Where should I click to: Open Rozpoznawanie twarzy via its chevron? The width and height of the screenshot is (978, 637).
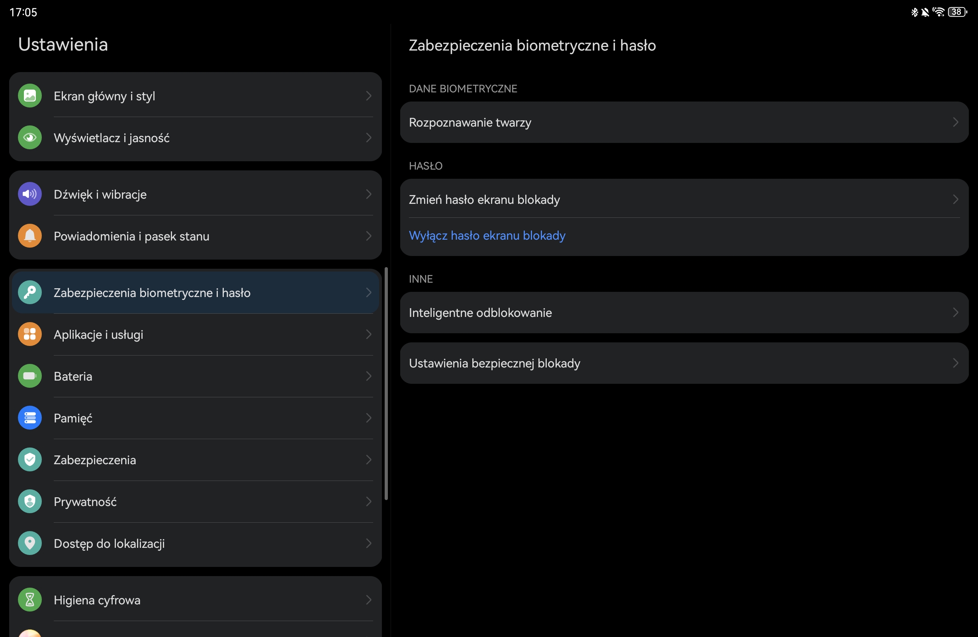point(955,122)
